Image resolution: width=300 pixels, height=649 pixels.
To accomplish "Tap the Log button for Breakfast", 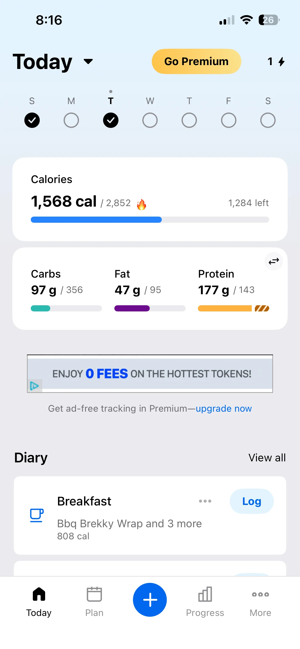I will click(252, 501).
